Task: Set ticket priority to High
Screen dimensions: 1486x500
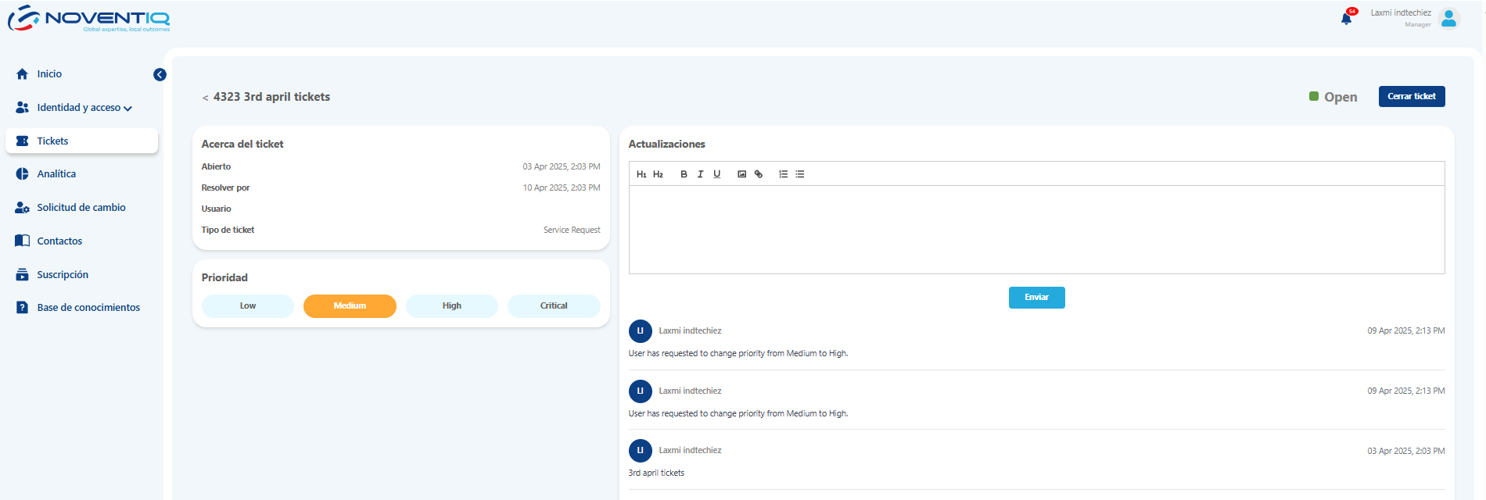Action: (451, 306)
